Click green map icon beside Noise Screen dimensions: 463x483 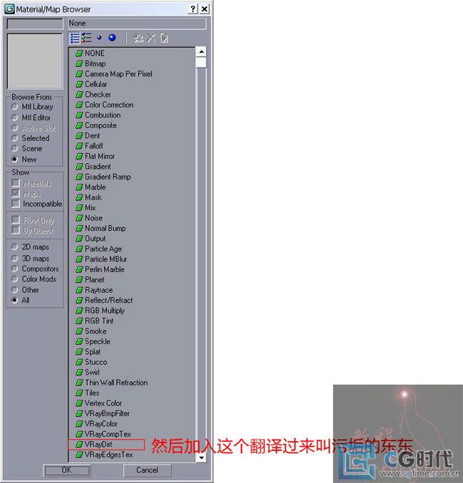(80, 218)
